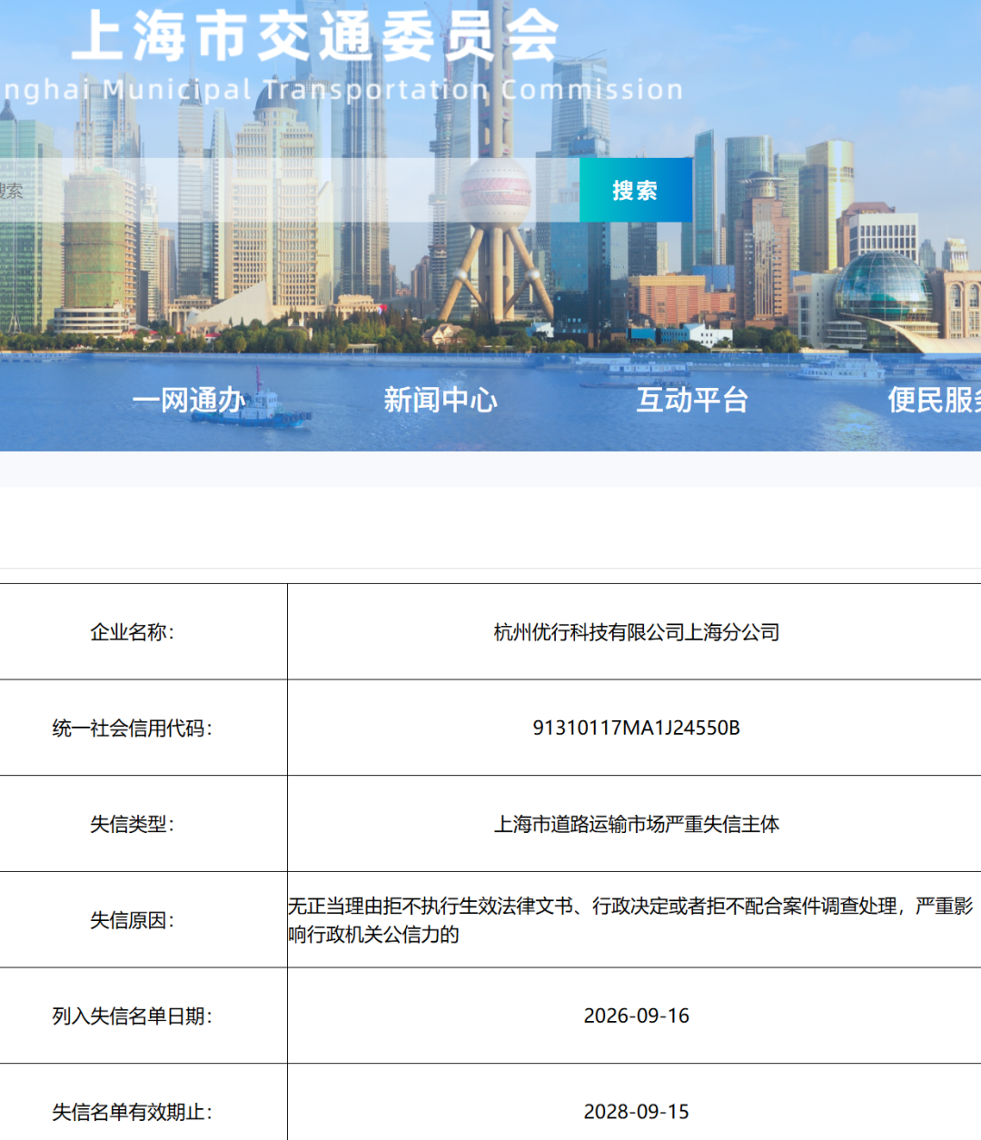Select the company name 杭州优行科技有限公司上海分公司
Image resolution: width=981 pixels, height=1140 pixels.
[637, 632]
